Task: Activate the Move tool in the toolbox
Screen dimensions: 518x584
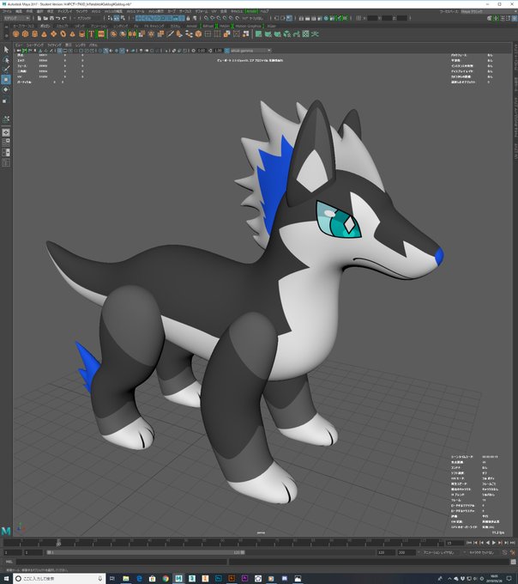Action: pos(6,79)
